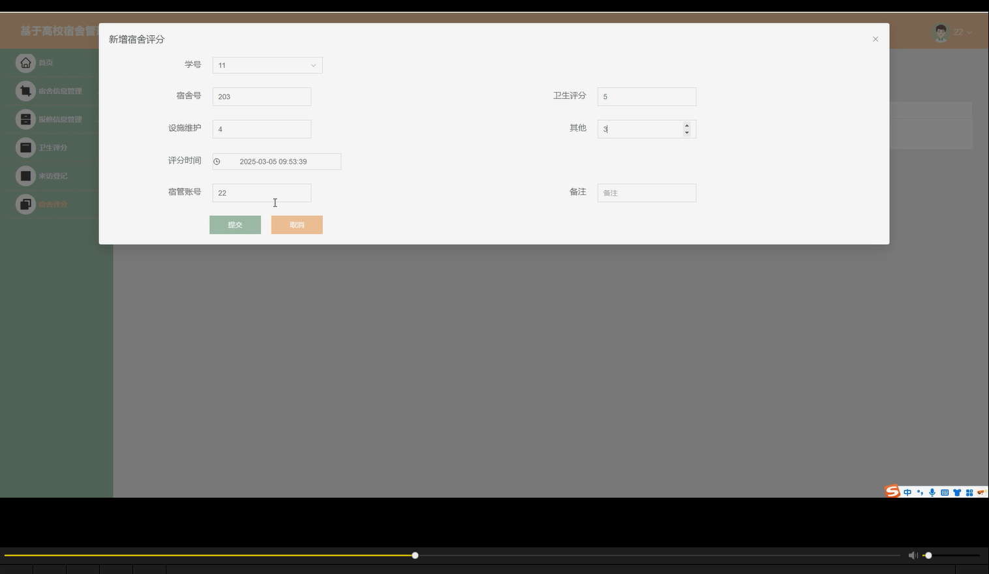Click the 取消 cancel button
This screenshot has height=574, width=989.
[297, 224]
